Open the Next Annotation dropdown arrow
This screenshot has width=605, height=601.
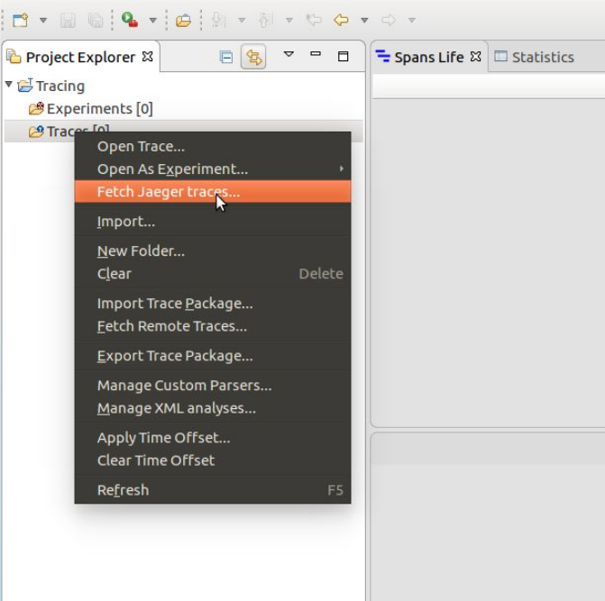(x=242, y=20)
